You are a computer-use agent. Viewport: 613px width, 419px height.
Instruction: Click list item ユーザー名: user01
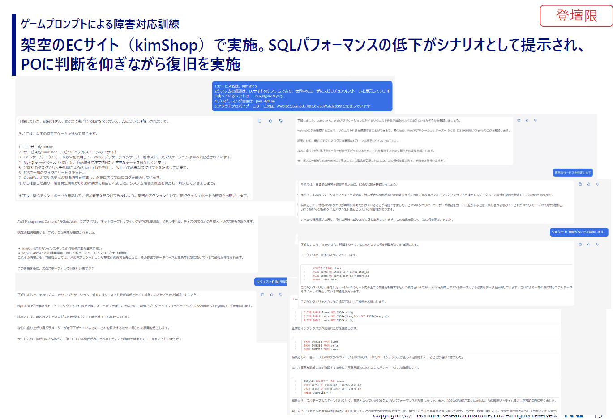[36, 147]
